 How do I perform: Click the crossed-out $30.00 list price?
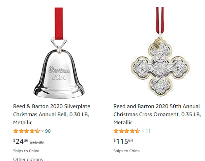37,142
